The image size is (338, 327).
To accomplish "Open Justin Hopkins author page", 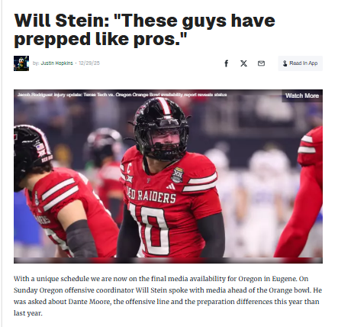I will [x=56, y=63].
